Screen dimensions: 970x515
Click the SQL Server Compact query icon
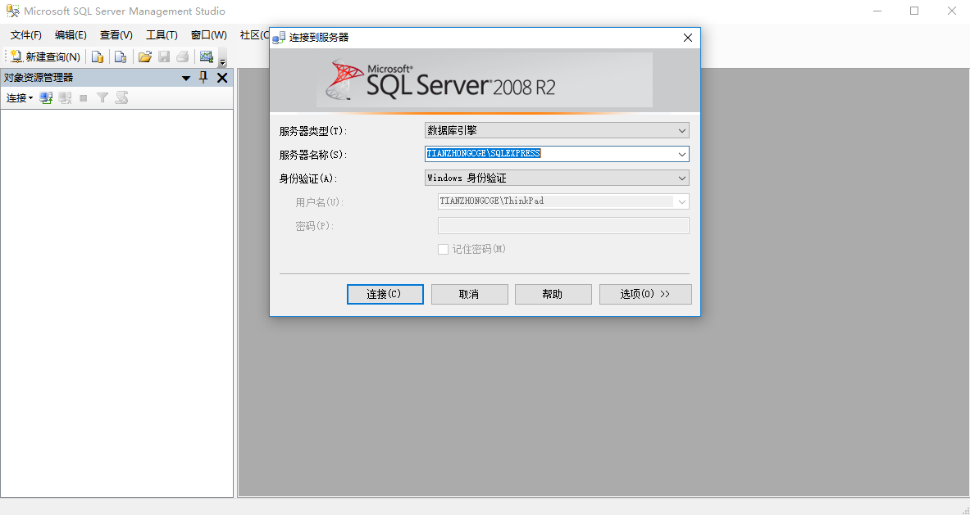121,56
